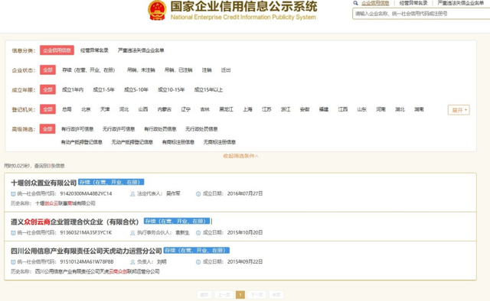The image size is (490, 301).
Task: Filter status by 吊销，未注销
Action: coord(141,70)
